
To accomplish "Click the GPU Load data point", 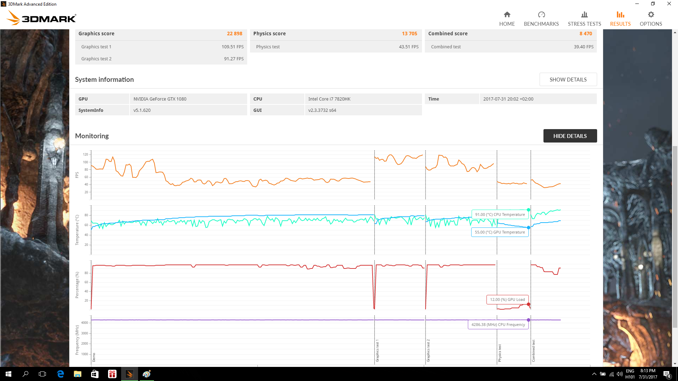I will click(528, 304).
